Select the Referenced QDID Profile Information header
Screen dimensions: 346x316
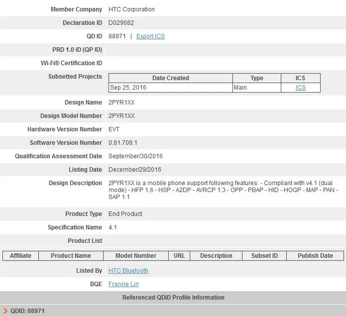[x=173, y=298]
